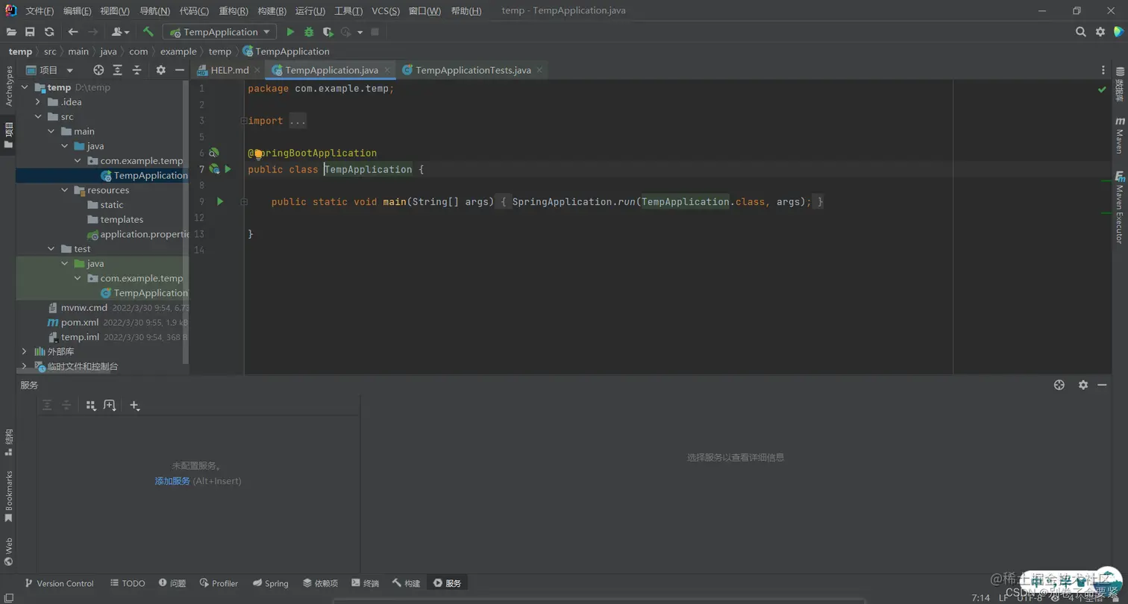Click Expand All icon in Project panel header
This screenshot has width=1128, height=604.
pyautogui.click(x=118, y=70)
